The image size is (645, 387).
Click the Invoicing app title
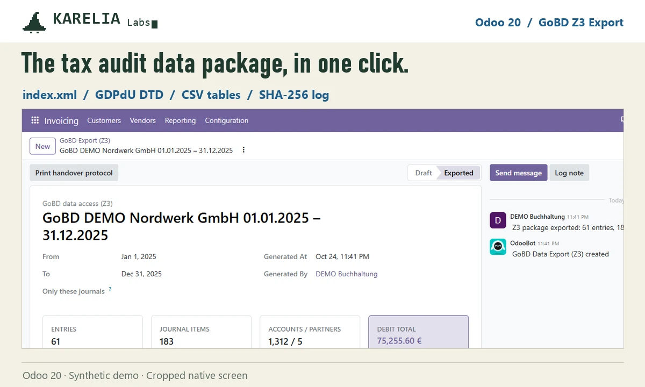click(x=61, y=120)
